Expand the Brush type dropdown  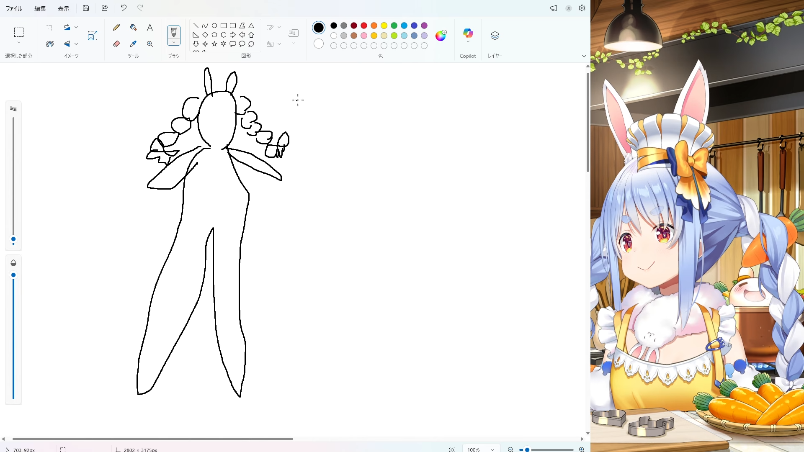click(174, 42)
